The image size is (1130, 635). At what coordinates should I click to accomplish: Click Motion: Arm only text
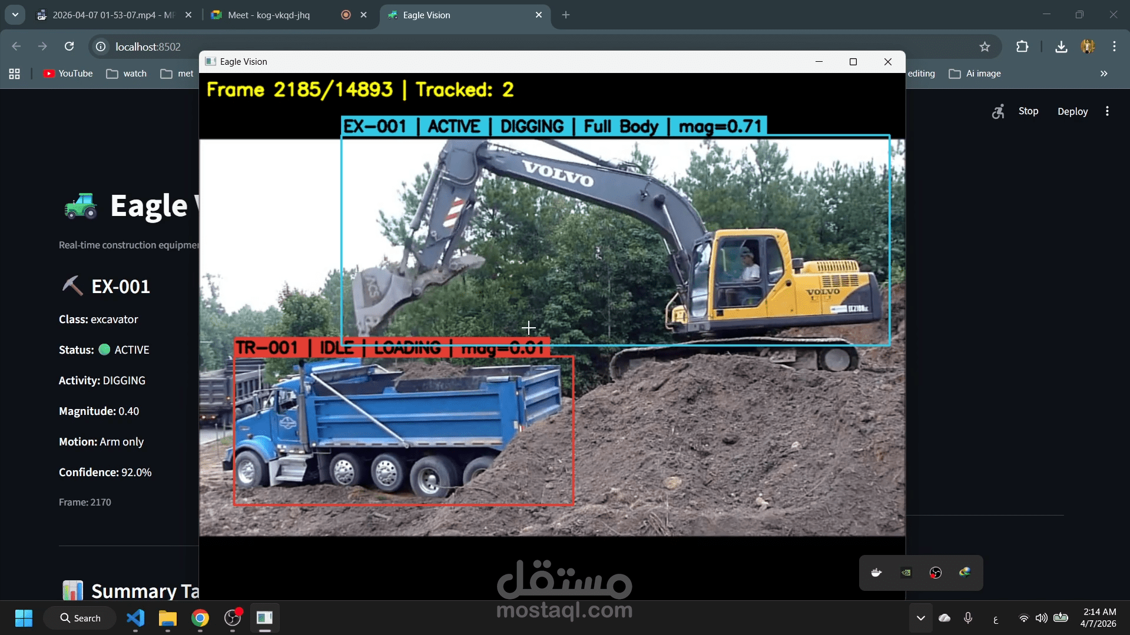coord(101,441)
